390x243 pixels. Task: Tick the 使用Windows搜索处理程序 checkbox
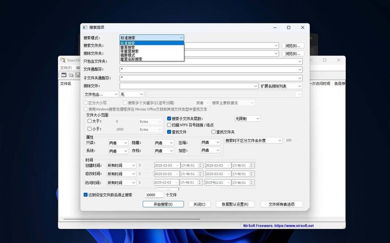click(x=85, y=109)
